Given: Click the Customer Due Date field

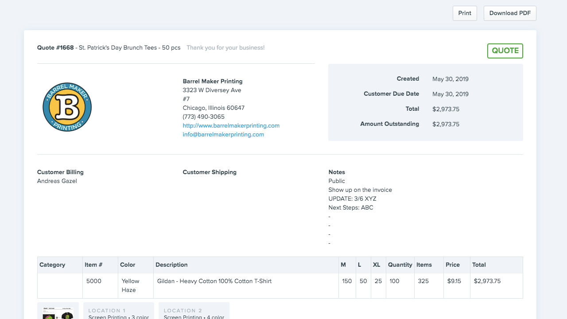Looking at the screenshot, I should [x=391, y=94].
